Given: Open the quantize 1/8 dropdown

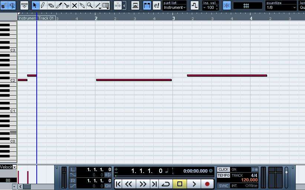Looking at the screenshot, I should point(281,7).
